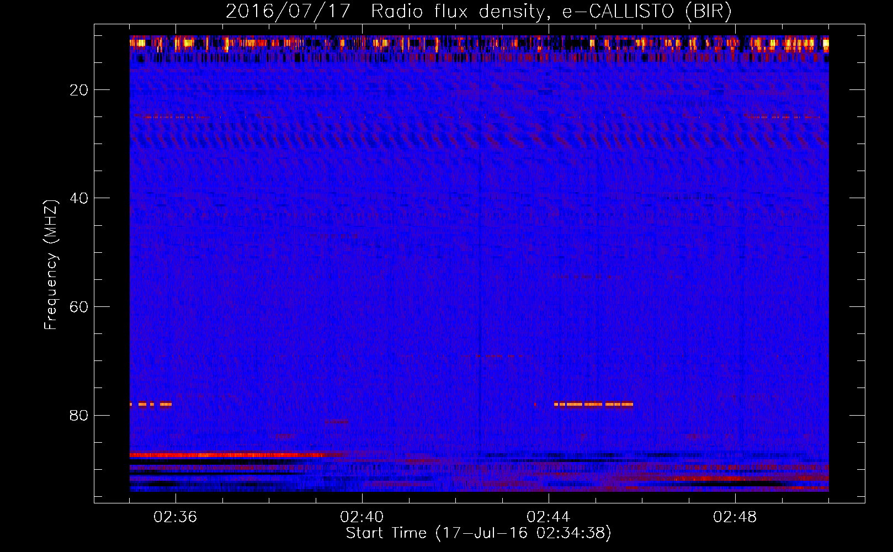This screenshot has width=893, height=552.
Task: Click the 20 frequency tick label
Action: (79, 90)
